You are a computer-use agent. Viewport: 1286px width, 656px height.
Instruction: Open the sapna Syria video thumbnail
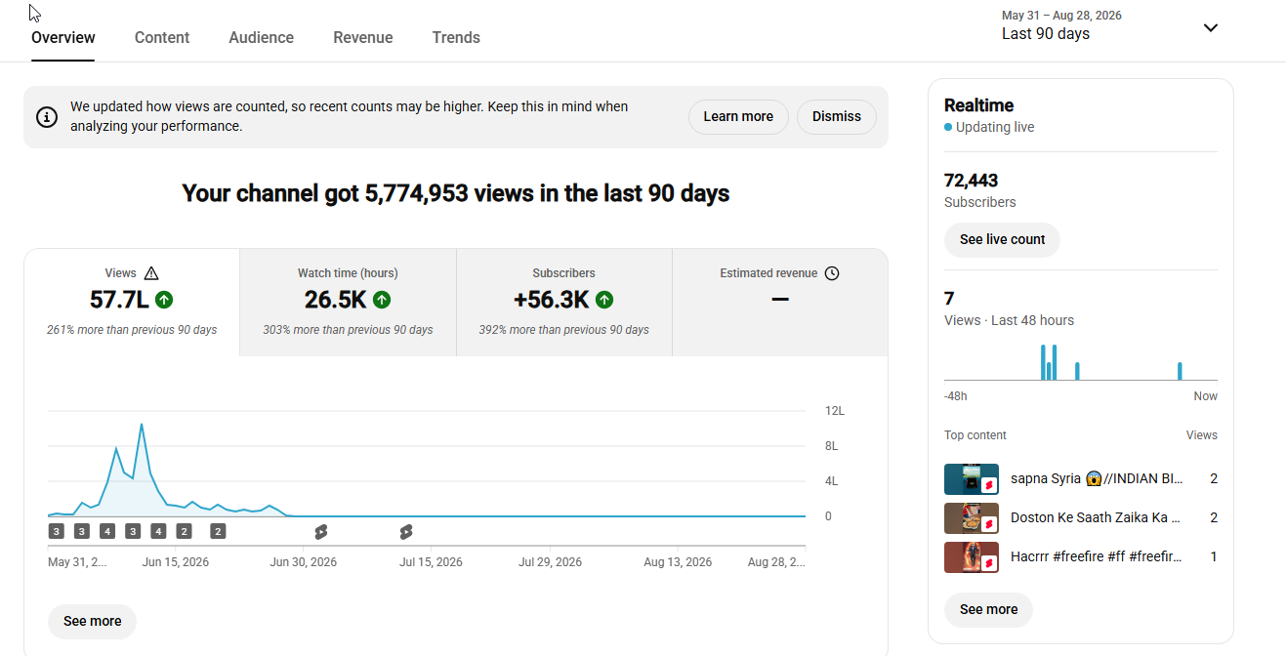[972, 479]
